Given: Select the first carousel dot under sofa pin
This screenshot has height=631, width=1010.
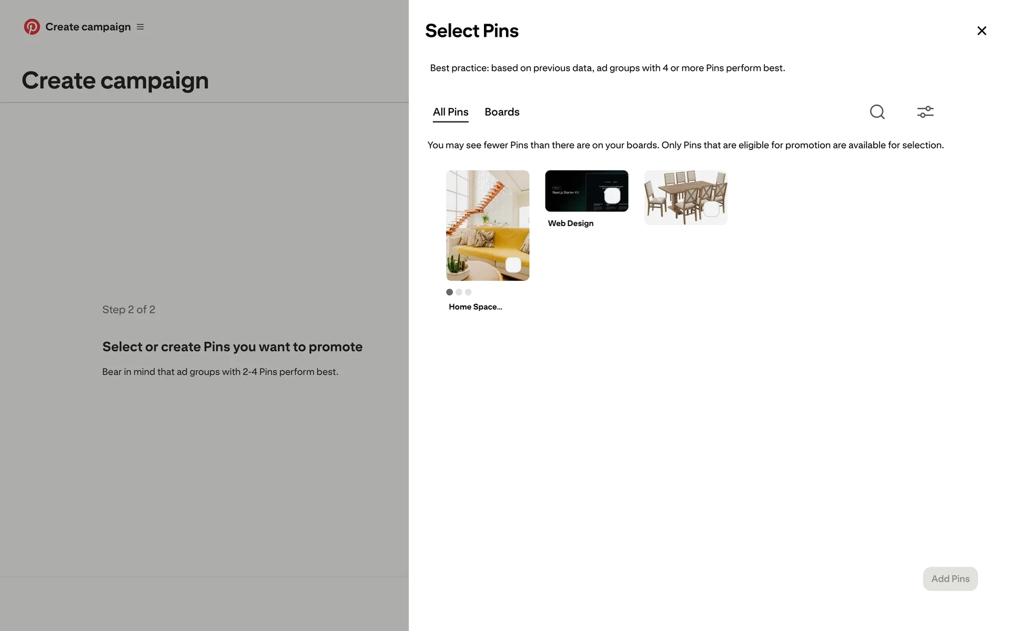Looking at the screenshot, I should [x=449, y=292].
